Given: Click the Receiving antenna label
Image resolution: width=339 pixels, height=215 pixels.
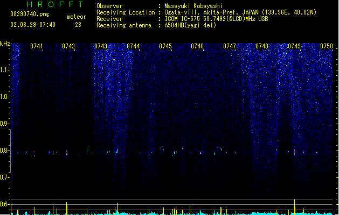Looking at the screenshot, I should click(124, 25).
